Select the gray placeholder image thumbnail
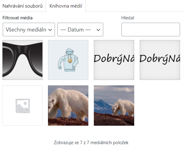The width and height of the screenshot is (184, 149). (22, 106)
